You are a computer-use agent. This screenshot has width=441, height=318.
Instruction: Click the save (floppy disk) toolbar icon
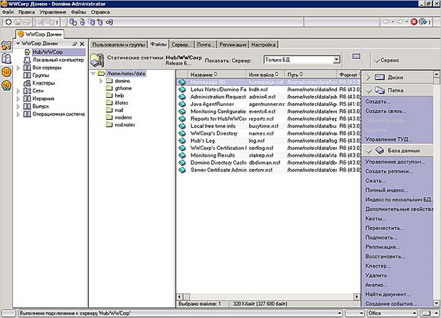(x=18, y=22)
